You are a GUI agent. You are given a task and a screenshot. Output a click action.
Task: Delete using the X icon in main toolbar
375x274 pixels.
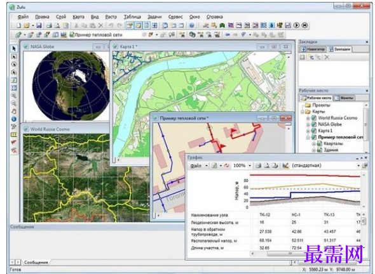(x=101, y=25)
